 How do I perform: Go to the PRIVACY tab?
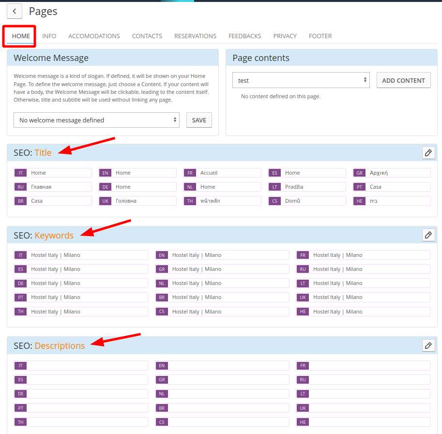click(285, 36)
